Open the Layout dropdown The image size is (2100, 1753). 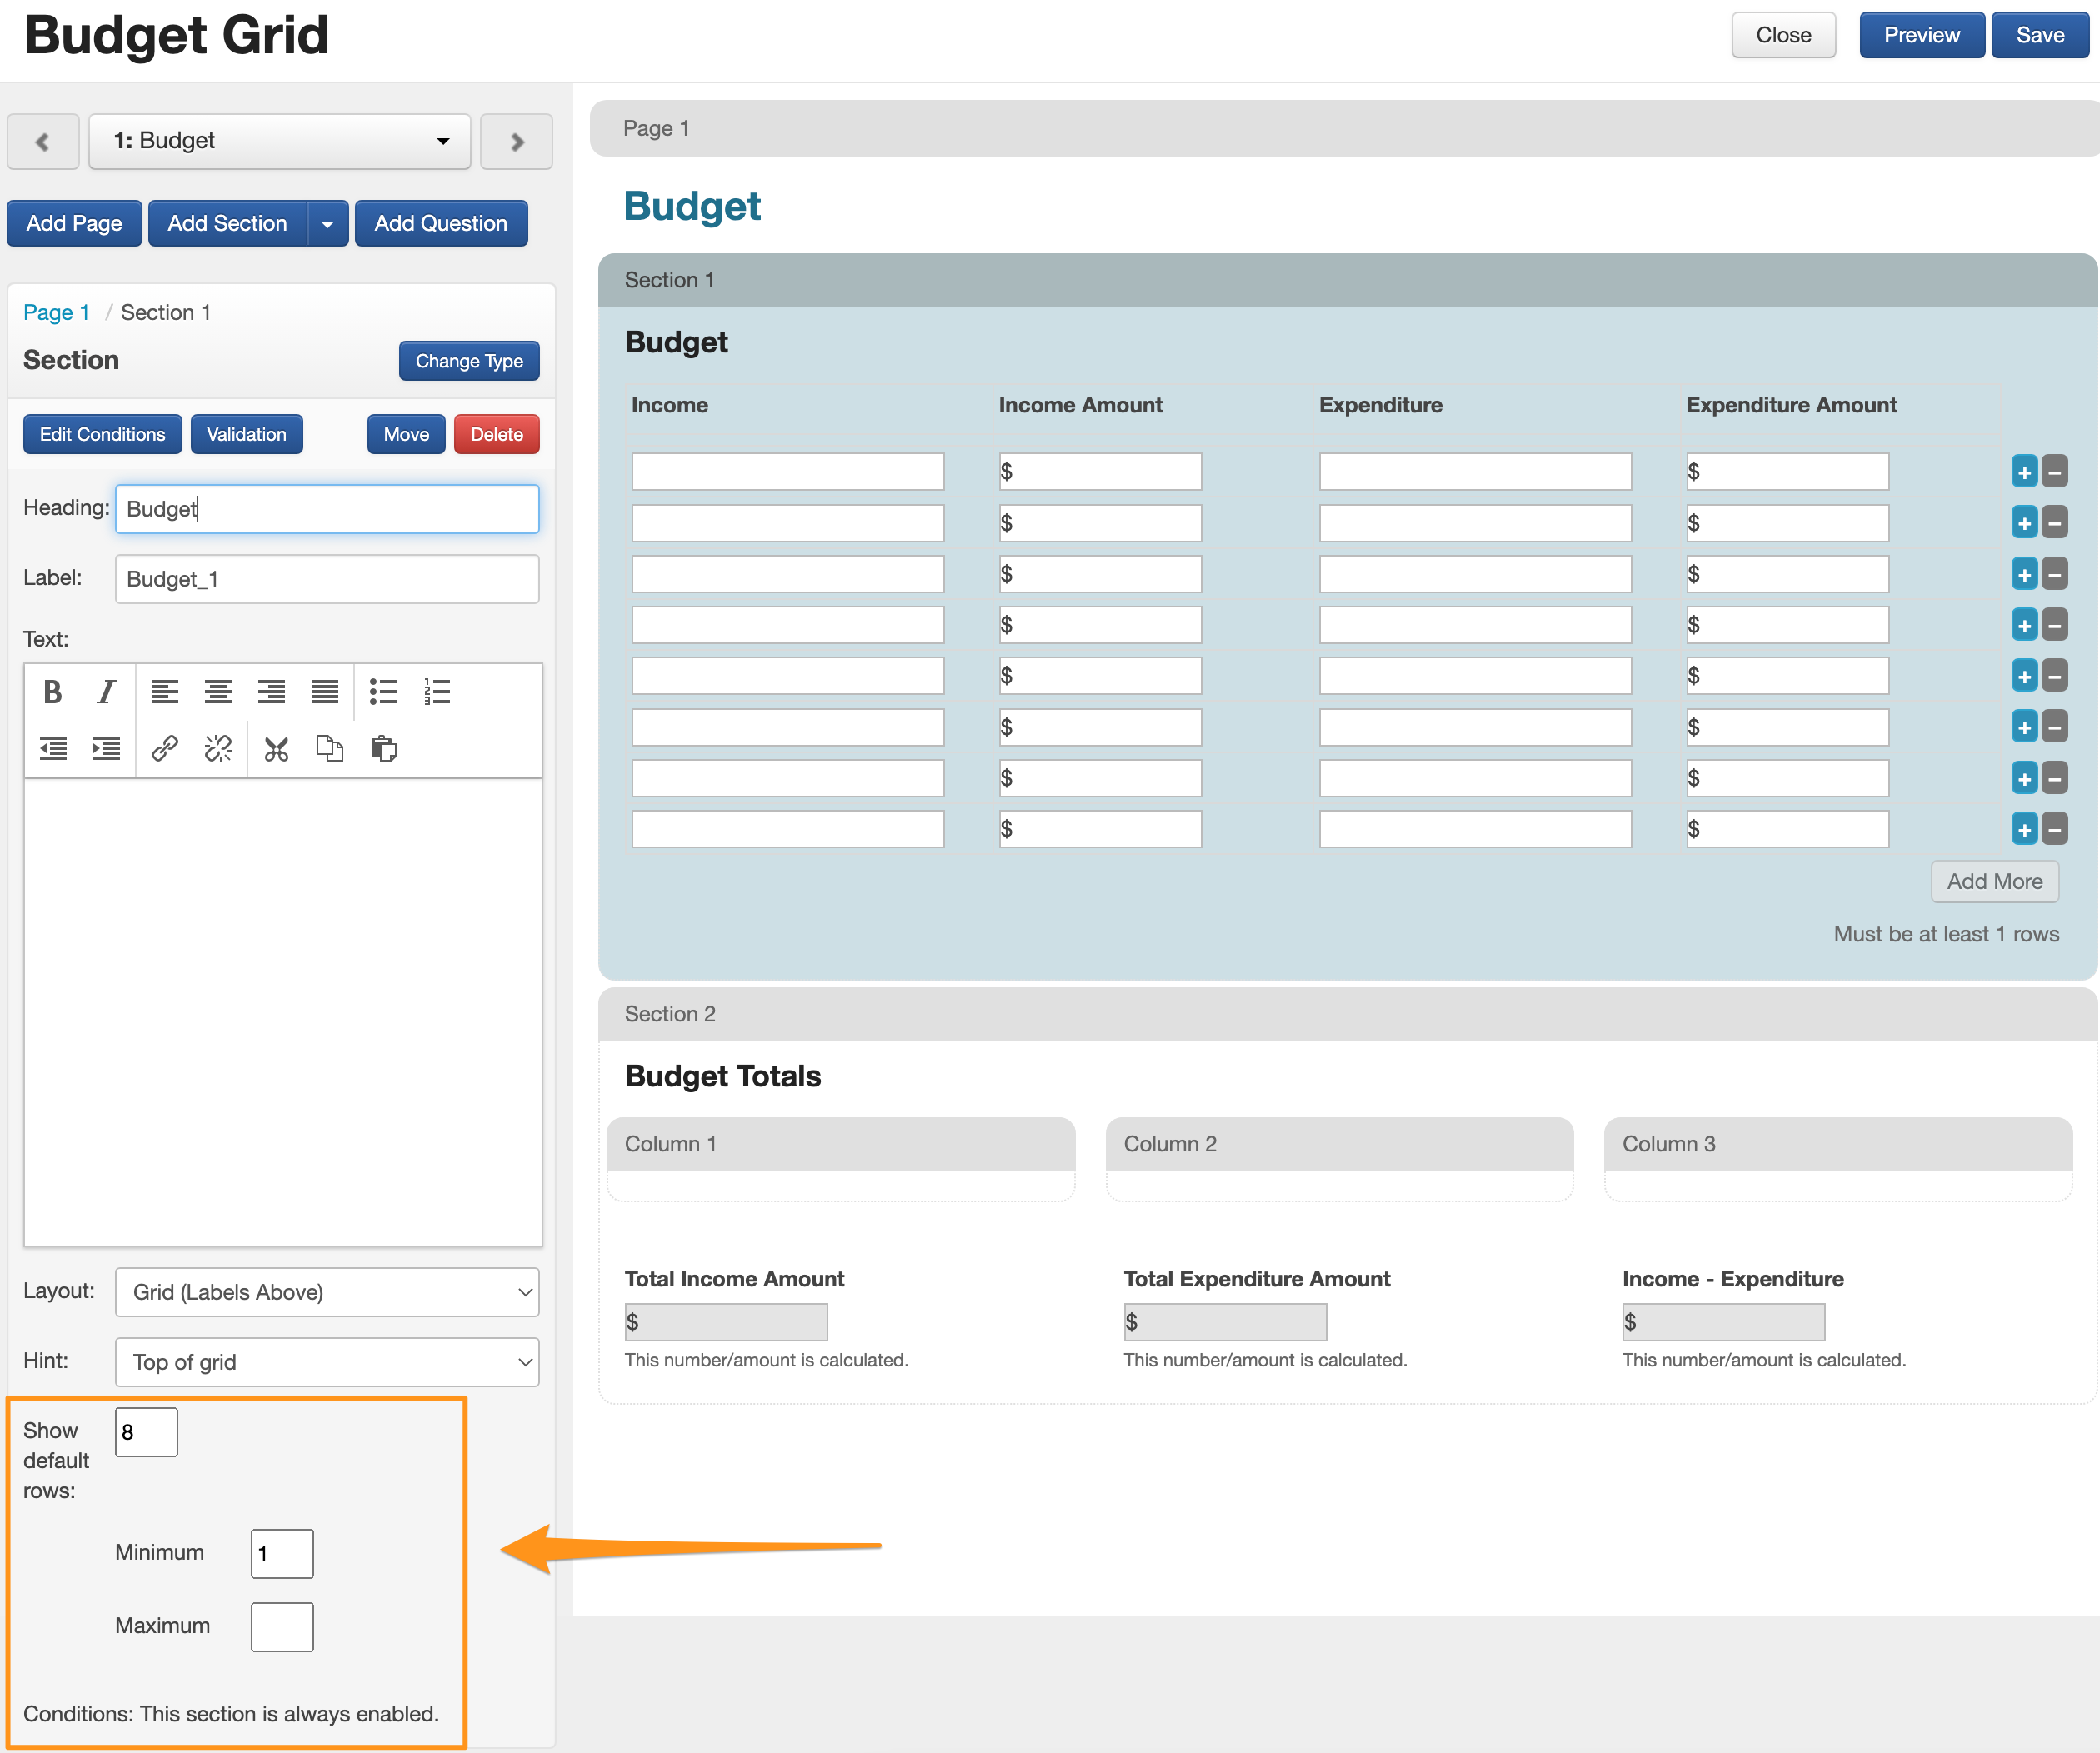click(x=327, y=1292)
